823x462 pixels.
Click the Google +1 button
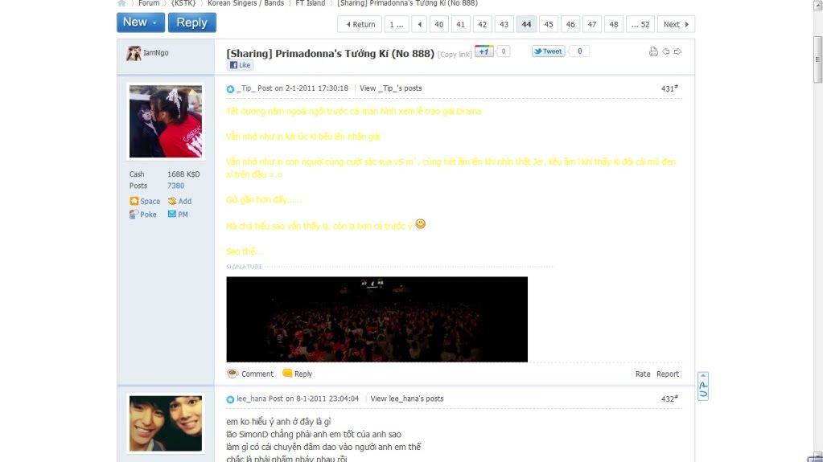(x=484, y=51)
